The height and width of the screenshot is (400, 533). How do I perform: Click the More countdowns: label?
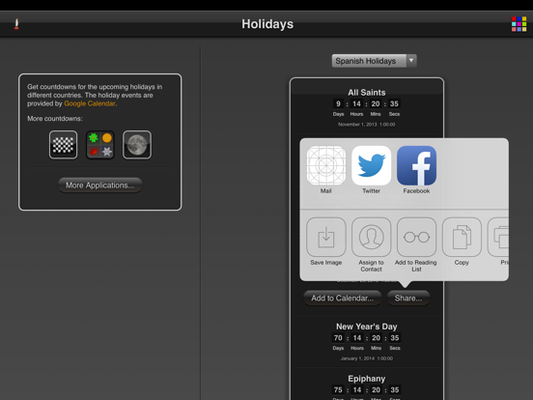pyautogui.click(x=55, y=119)
